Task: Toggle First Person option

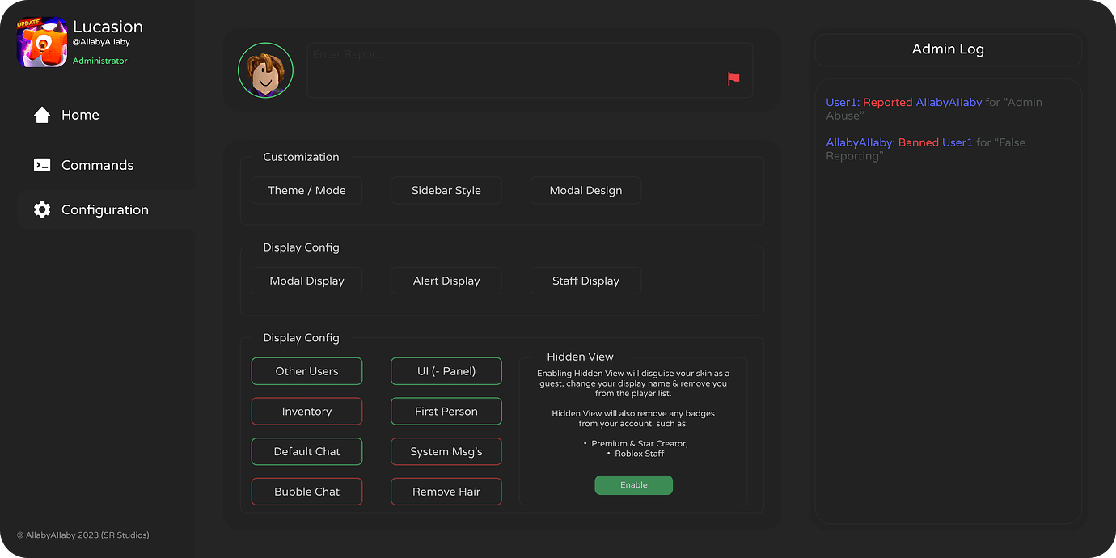Action: (x=446, y=412)
